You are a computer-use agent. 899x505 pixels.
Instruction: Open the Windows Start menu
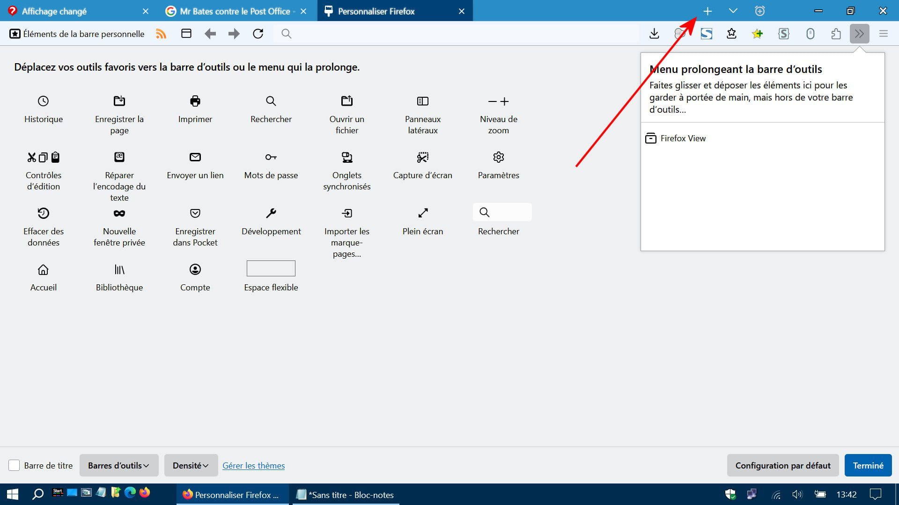coord(13,494)
